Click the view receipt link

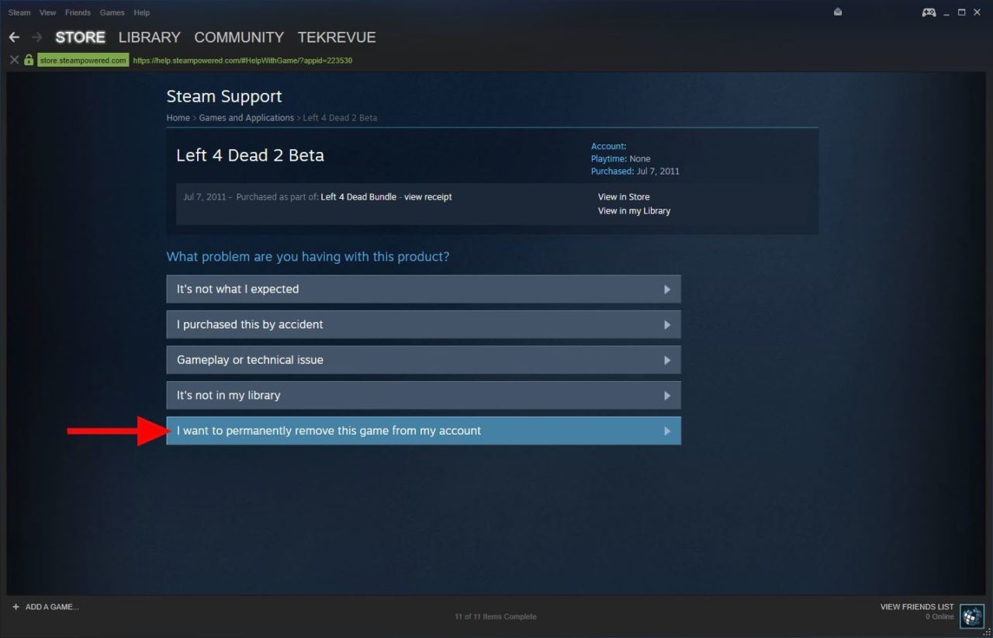tap(427, 197)
